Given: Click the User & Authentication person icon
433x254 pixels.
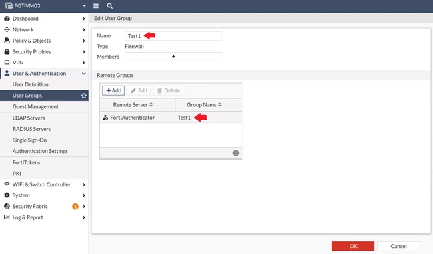Looking at the screenshot, I should 7,74.
